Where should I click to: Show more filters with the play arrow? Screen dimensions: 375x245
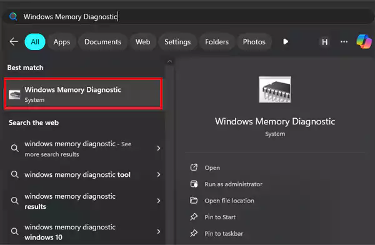pos(286,42)
